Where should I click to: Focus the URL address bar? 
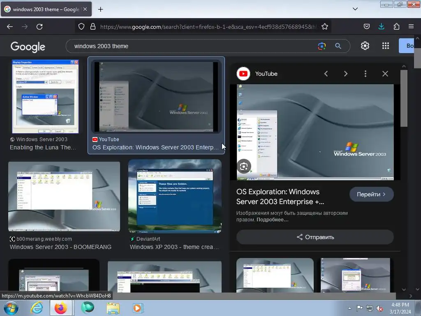208,27
